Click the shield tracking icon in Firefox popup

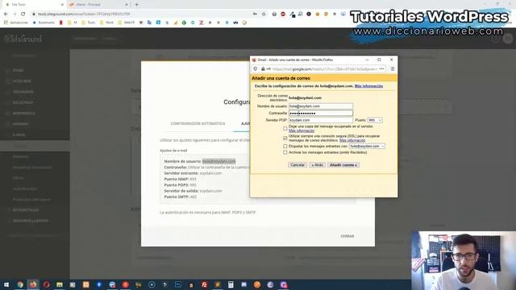click(x=256, y=69)
